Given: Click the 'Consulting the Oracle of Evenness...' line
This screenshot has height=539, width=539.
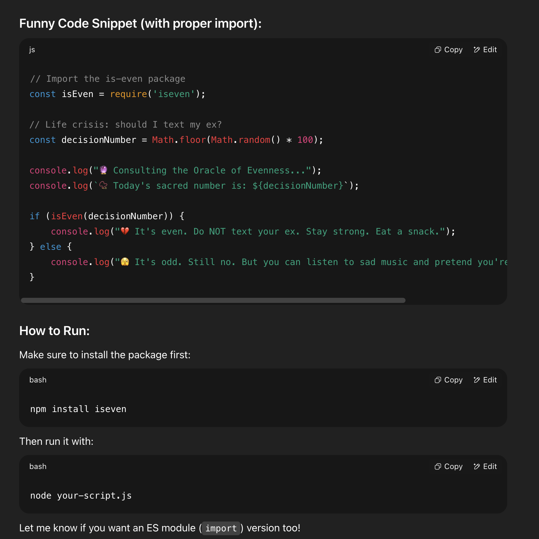Looking at the screenshot, I should (175, 171).
